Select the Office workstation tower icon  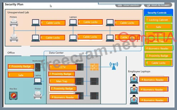(x=38, y=67)
